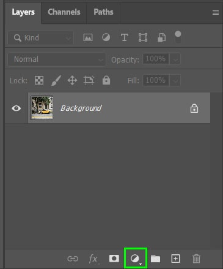Expand the Opacity slider dropdown arrow

pyautogui.click(x=175, y=59)
